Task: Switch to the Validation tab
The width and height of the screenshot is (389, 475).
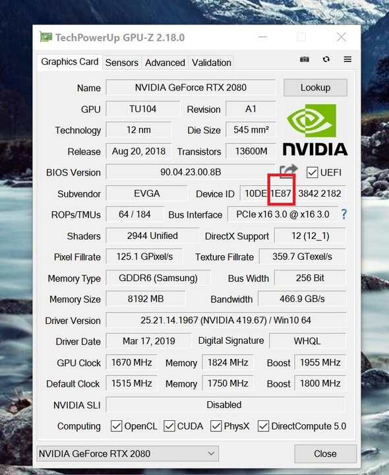Action: coord(211,63)
